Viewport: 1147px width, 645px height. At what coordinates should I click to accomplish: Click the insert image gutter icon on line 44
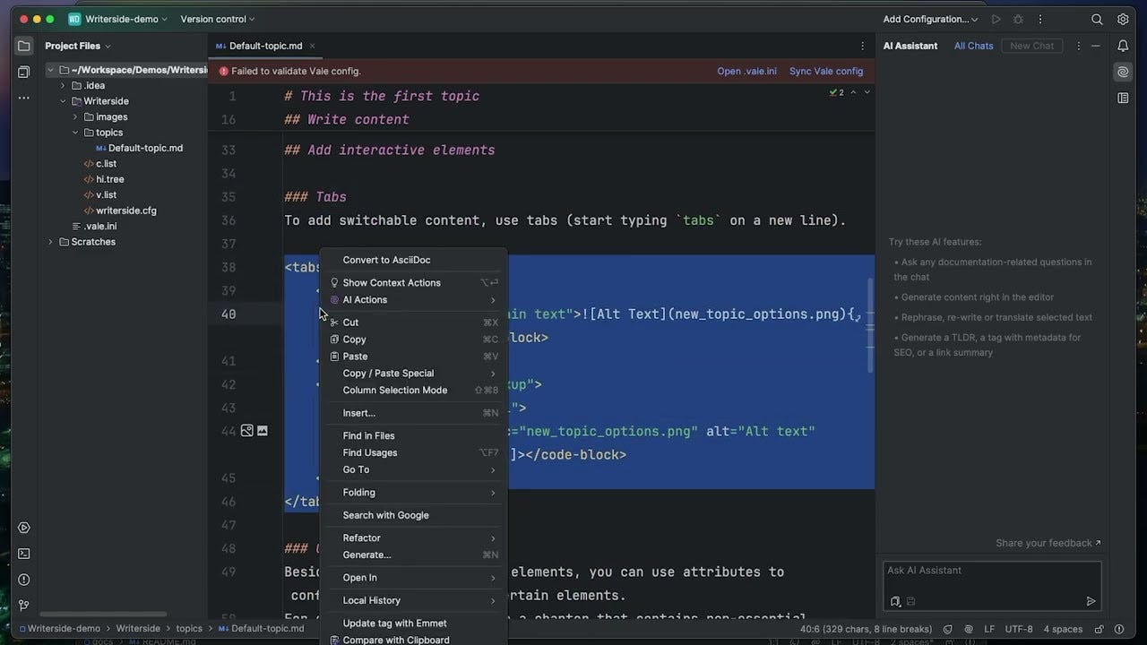pyautogui.click(x=263, y=431)
